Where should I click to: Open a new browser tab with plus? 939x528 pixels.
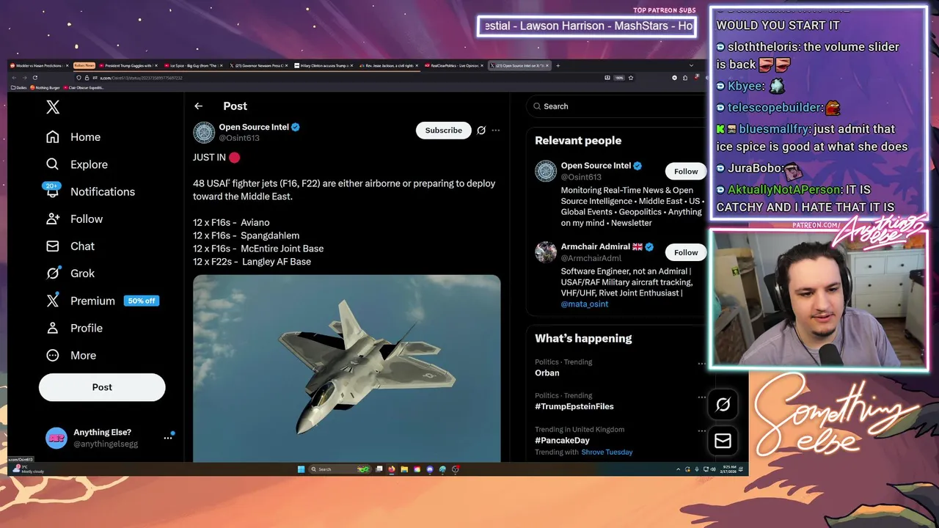pos(558,65)
